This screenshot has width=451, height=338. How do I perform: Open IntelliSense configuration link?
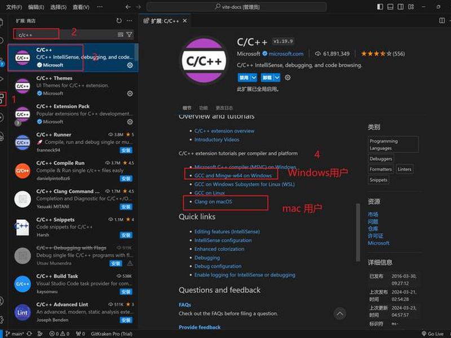coord(223,241)
